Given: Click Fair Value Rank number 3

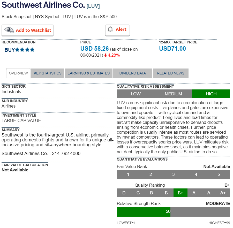Looking at the screenshot, I should [173, 174].
